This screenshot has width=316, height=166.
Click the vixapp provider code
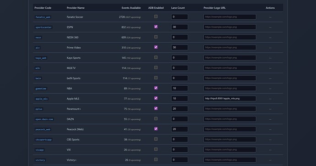click(39, 150)
